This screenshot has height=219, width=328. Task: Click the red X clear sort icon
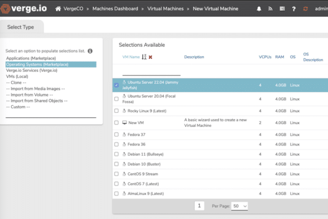(150, 57)
